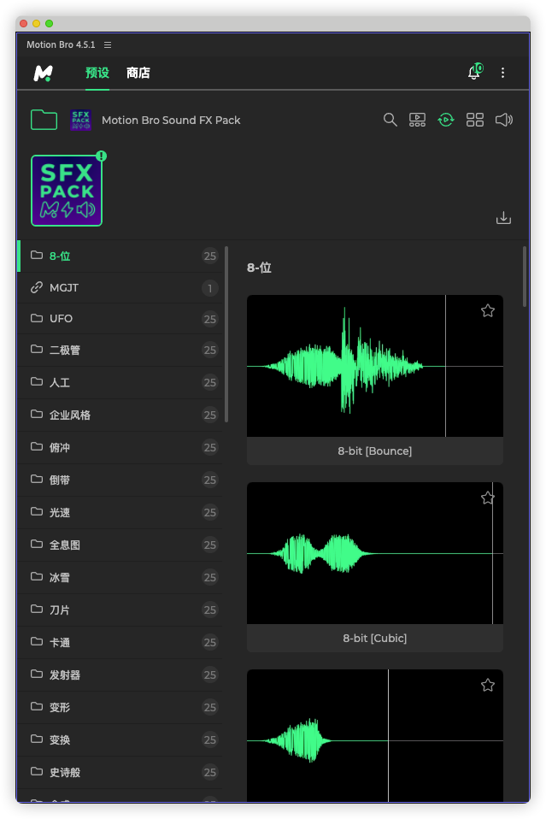Viewport: 546px width, 819px height.
Task: Select the 发射器 folder
Action: coord(120,675)
